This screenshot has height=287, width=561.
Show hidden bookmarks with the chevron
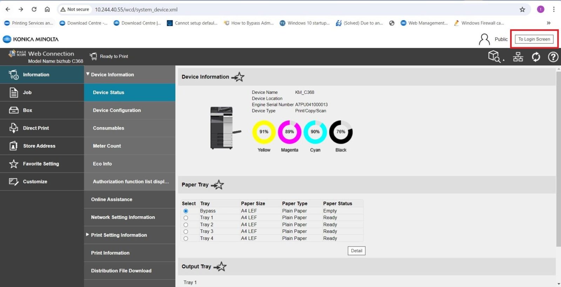point(548,23)
